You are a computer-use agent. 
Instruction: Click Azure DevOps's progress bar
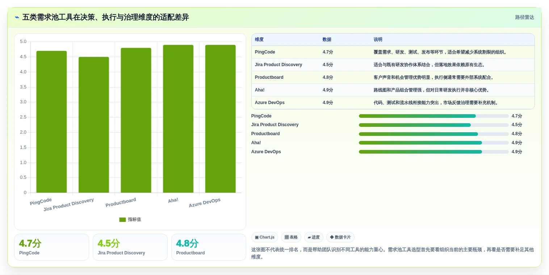tap(434, 152)
